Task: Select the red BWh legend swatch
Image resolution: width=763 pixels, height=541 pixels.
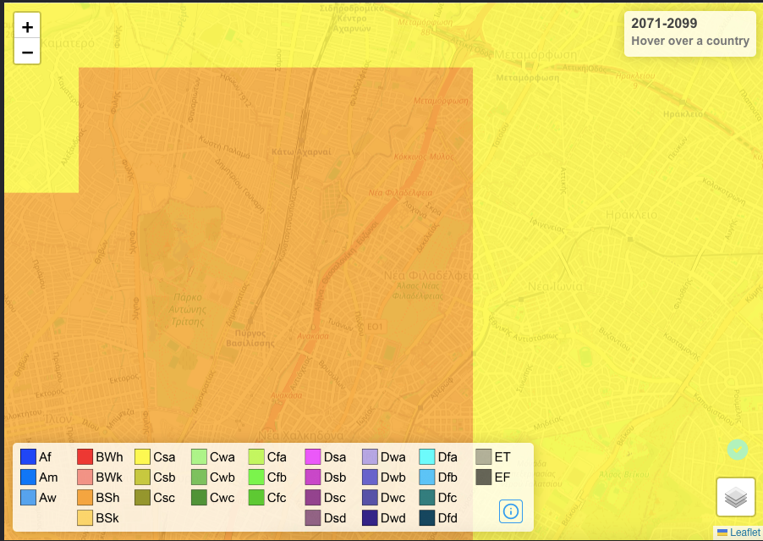Action: tap(85, 457)
